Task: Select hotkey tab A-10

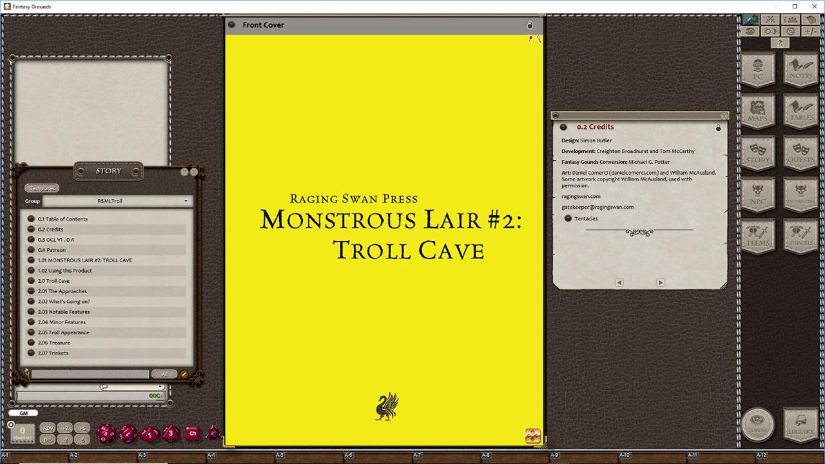Action: pyautogui.click(x=623, y=454)
